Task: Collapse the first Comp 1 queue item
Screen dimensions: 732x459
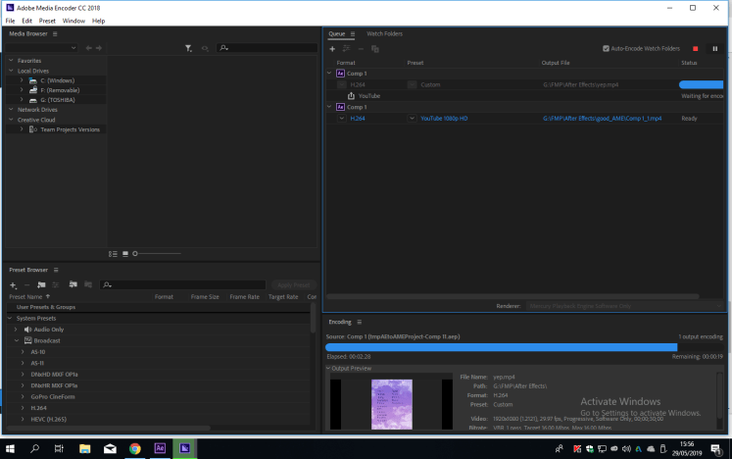Action: coord(329,74)
